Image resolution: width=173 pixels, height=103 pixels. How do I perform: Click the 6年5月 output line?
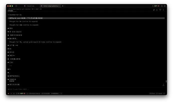pos(12,52)
